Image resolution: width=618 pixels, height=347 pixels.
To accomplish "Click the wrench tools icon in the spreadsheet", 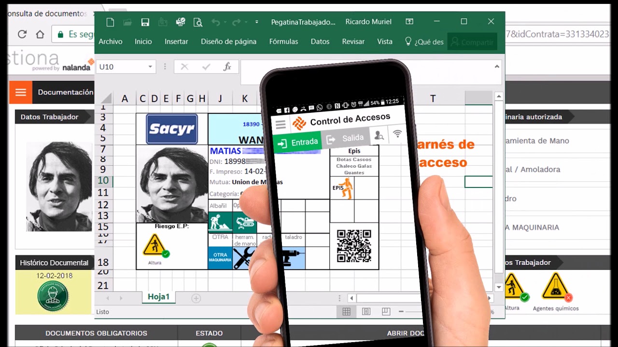I will point(244,258).
